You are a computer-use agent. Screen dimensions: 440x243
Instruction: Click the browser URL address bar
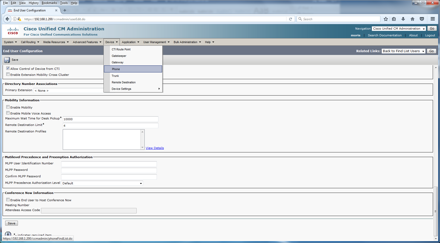pyautogui.click(x=155, y=19)
